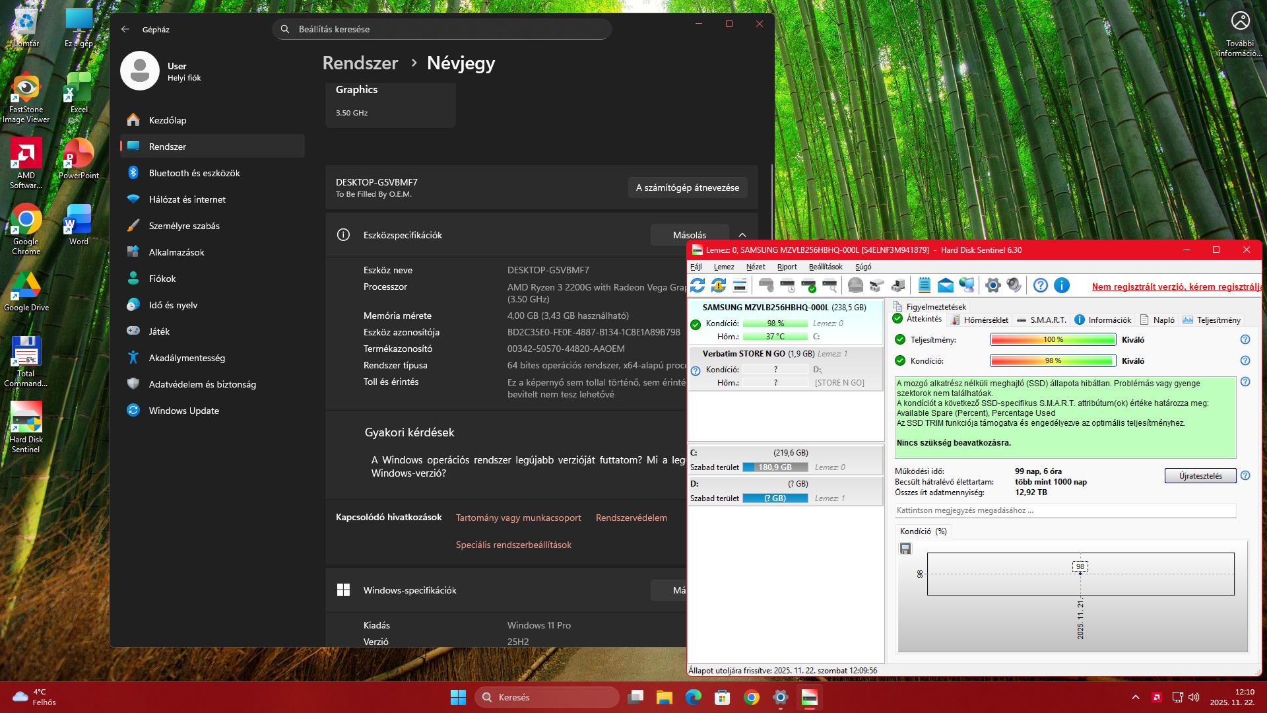The height and width of the screenshot is (713, 1267).
Task: Click the disk surface test magnifier icon
Action: (829, 285)
